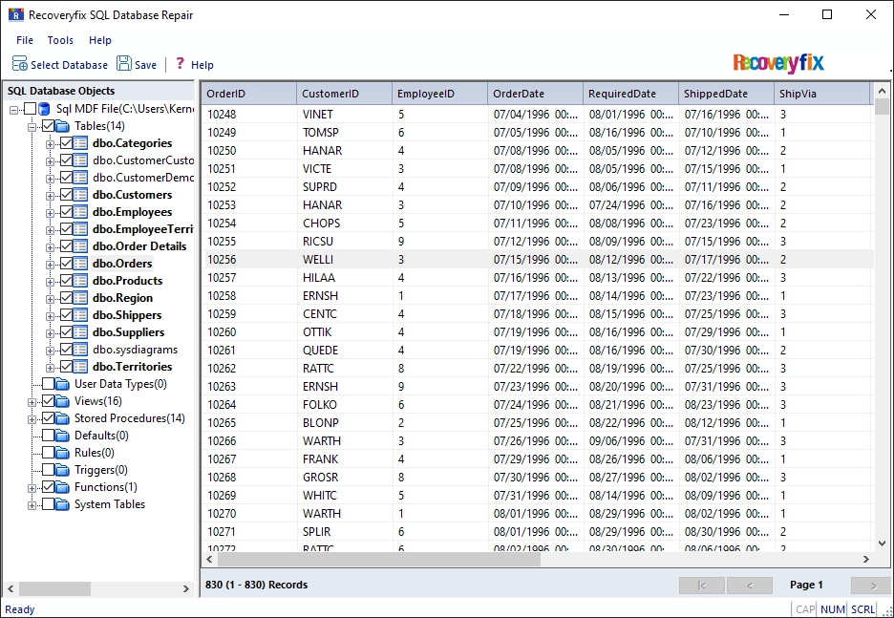
Task: Click the dbo.Shippers table icon
Action: tap(80, 314)
